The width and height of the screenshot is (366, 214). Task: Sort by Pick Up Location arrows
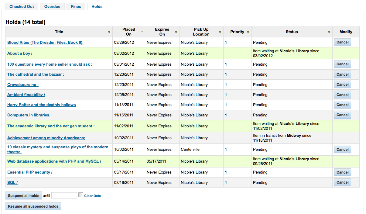click(x=220, y=32)
